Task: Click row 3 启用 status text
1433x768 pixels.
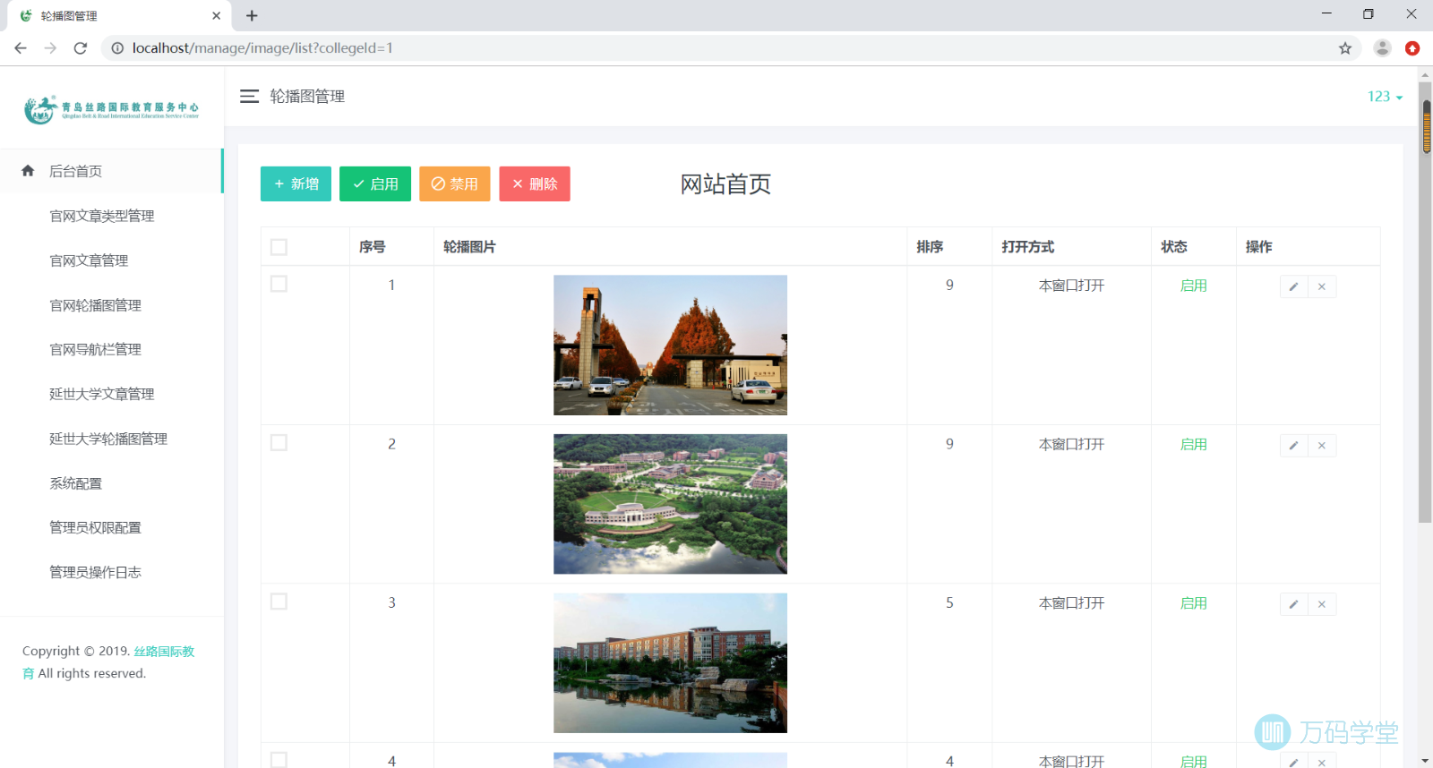Action: tap(1194, 603)
